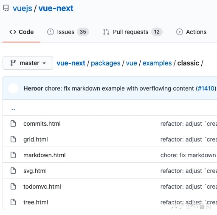
Task: Open the Actions tab
Action: [x=192, y=32]
